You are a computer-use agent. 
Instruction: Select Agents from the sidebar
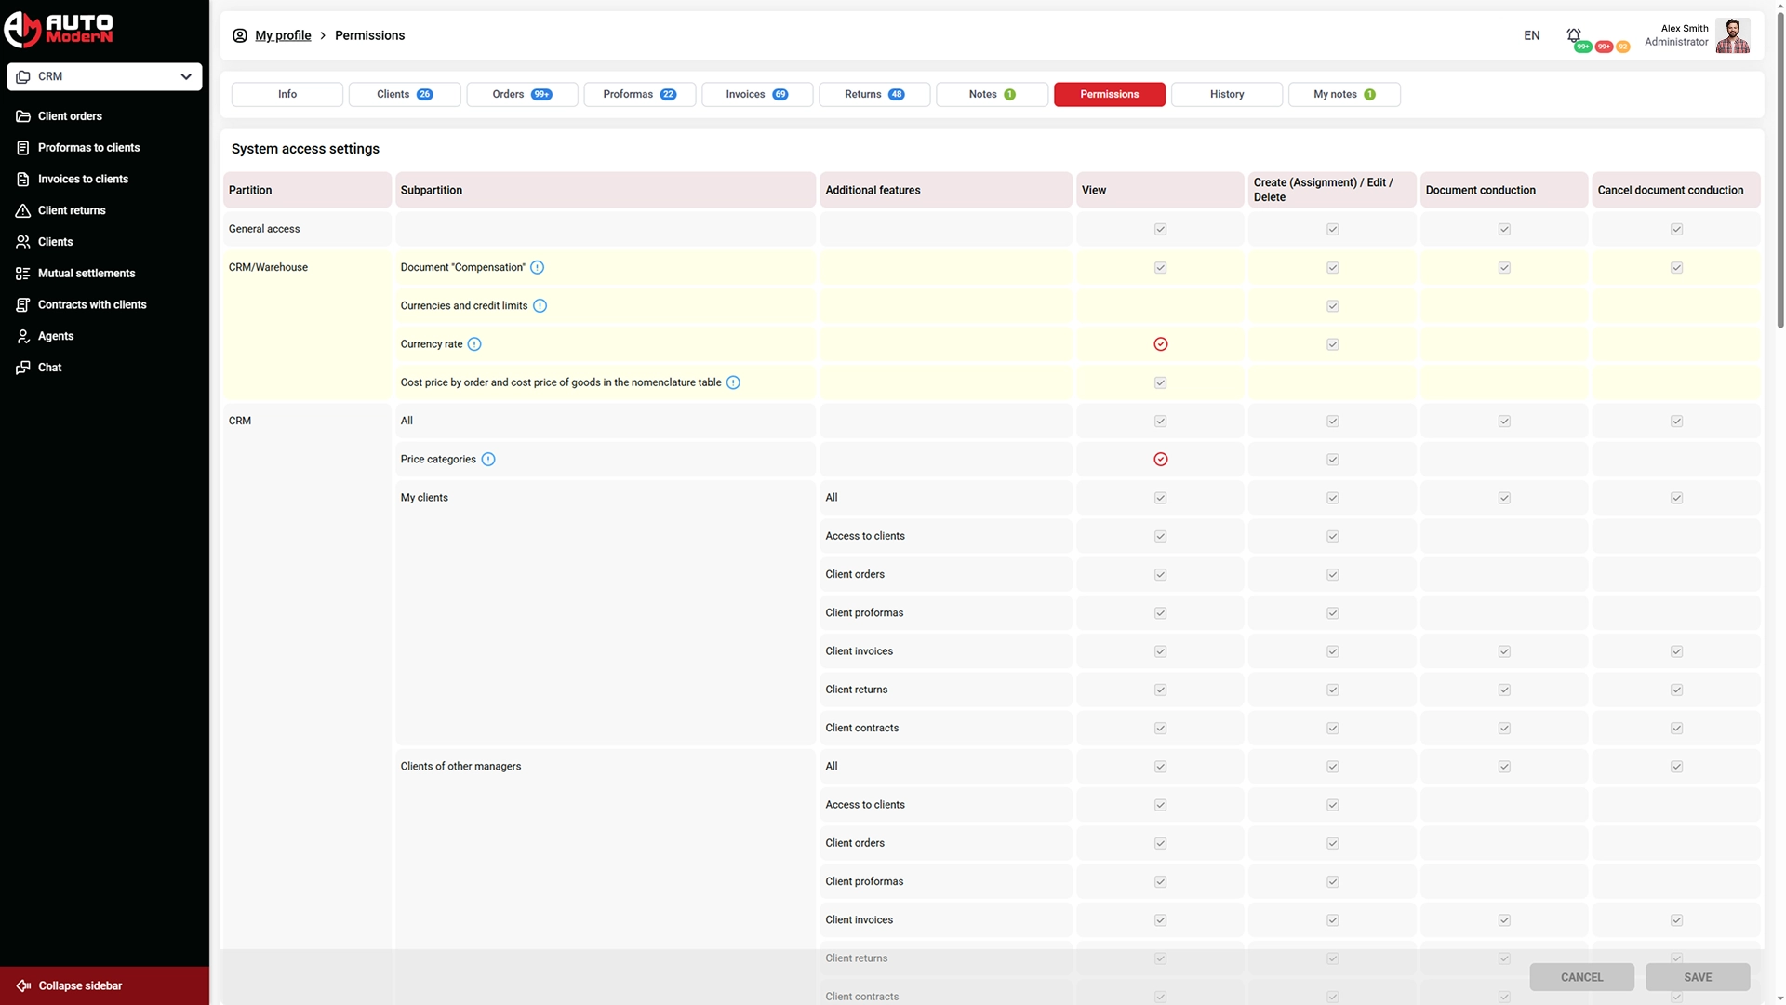coord(54,336)
